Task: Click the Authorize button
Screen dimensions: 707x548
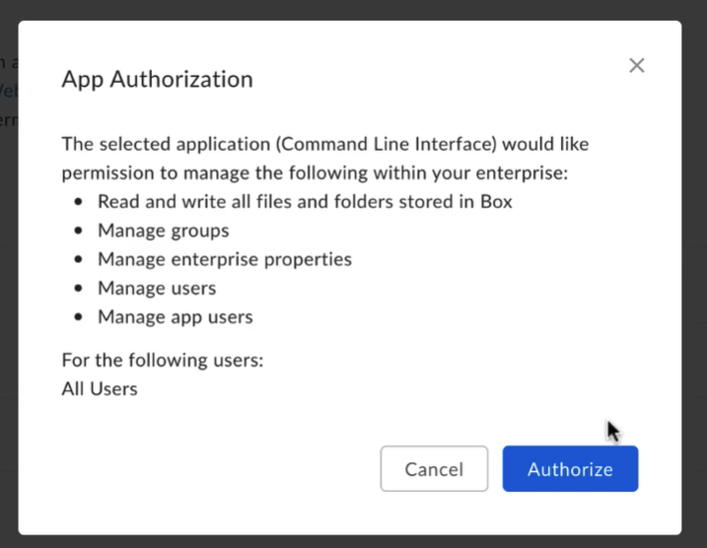Action: click(x=570, y=469)
